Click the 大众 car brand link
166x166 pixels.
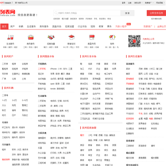4,105
